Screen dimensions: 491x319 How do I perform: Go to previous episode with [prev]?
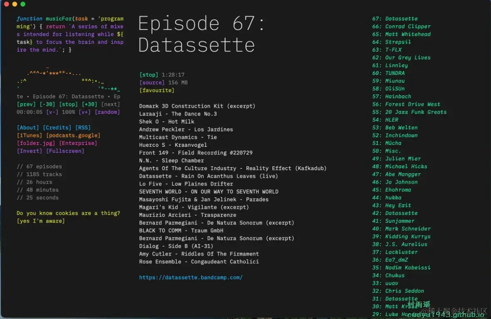tap(26, 105)
